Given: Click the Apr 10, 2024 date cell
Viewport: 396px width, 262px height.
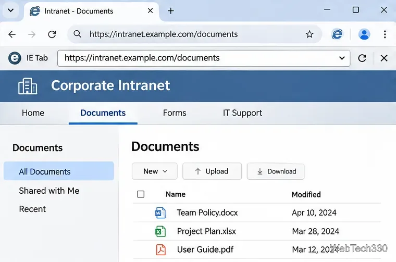Looking at the screenshot, I should 314,213.
